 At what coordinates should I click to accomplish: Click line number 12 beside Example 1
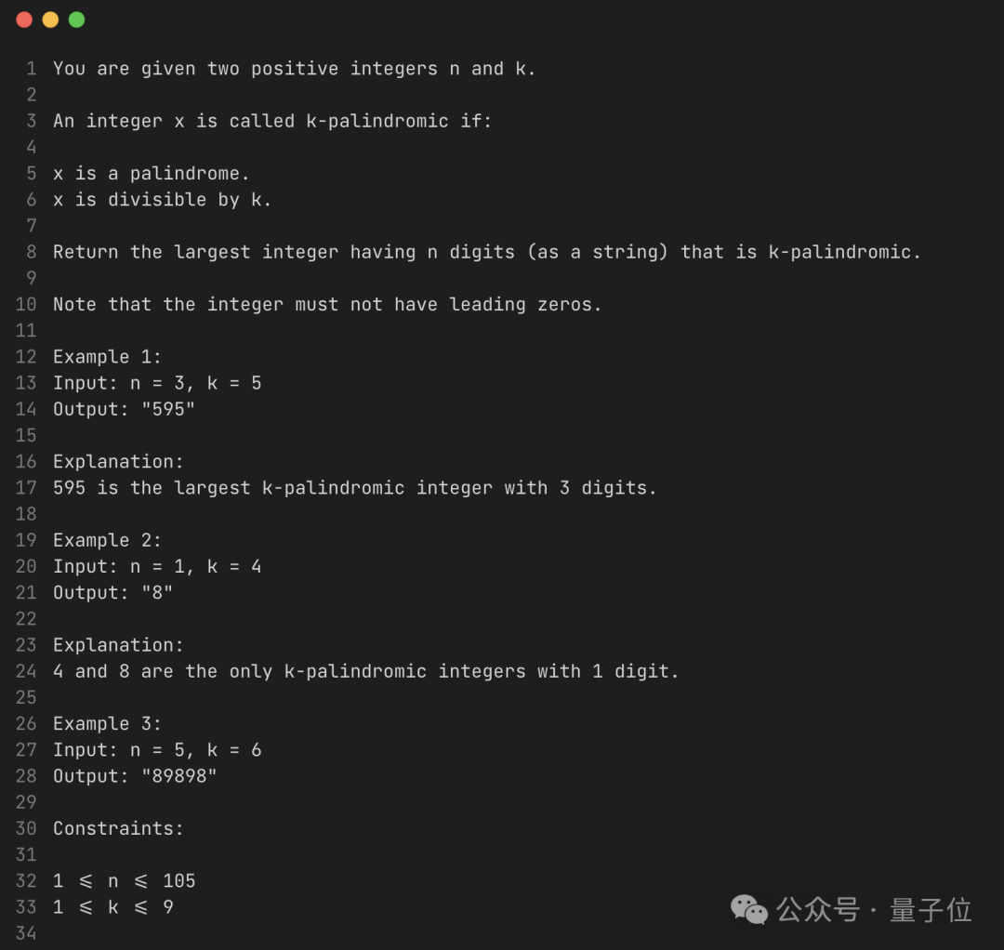tap(26, 357)
